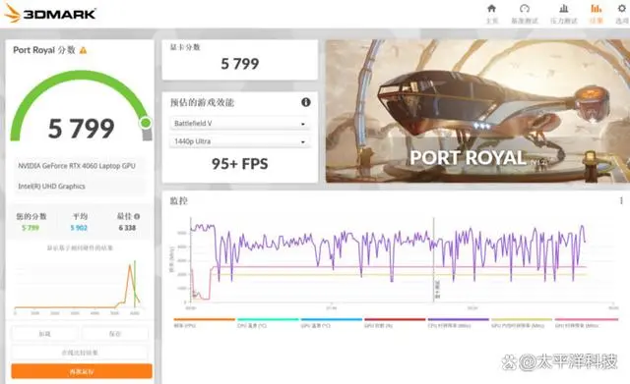Click the info icon in estimated game performance
The image size is (630, 384).
(x=306, y=102)
